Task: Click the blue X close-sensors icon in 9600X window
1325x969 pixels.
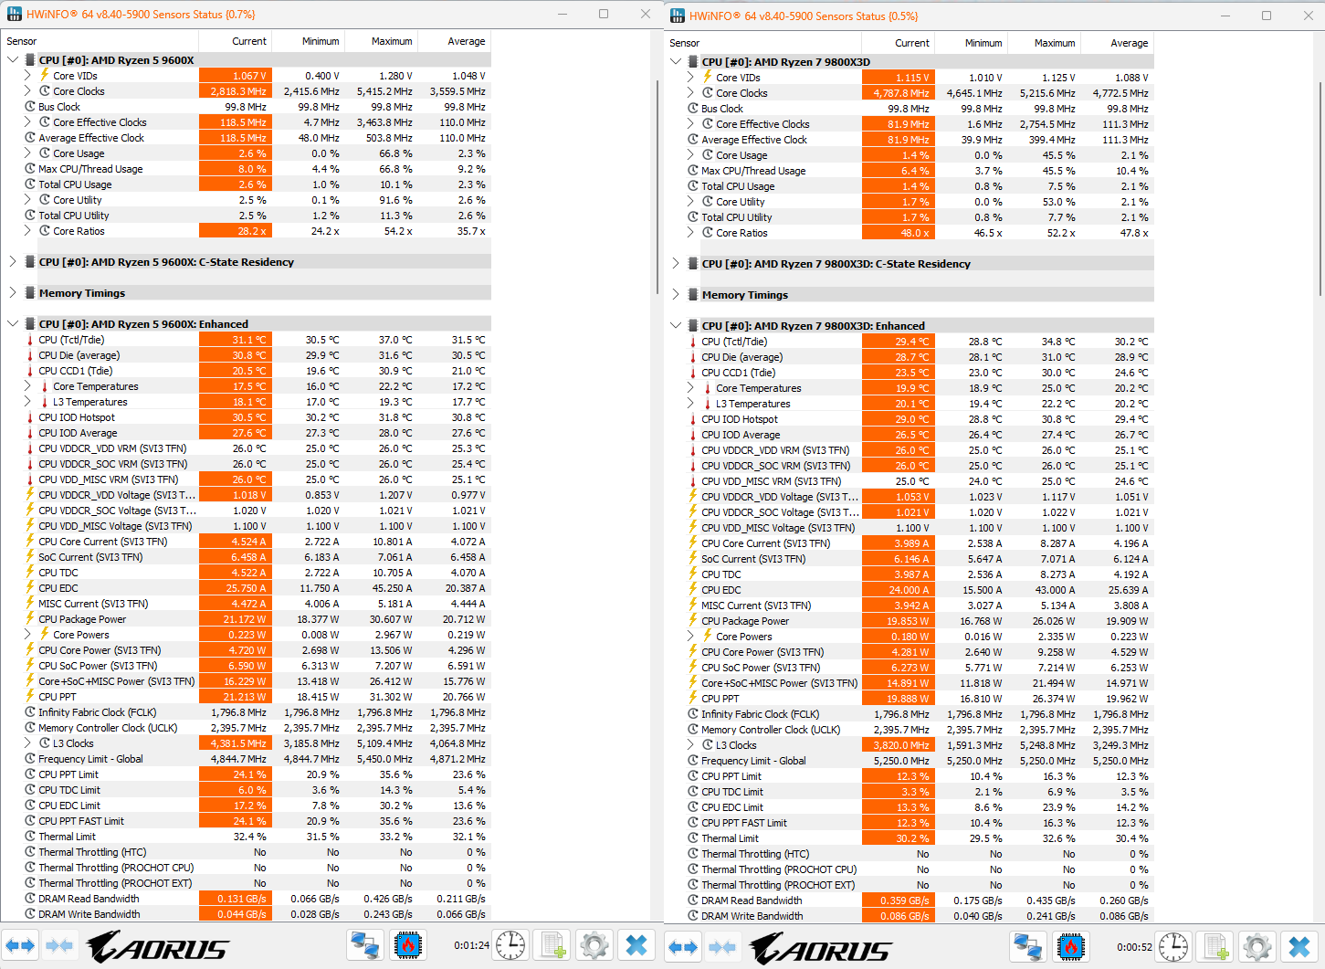Action: click(x=636, y=945)
